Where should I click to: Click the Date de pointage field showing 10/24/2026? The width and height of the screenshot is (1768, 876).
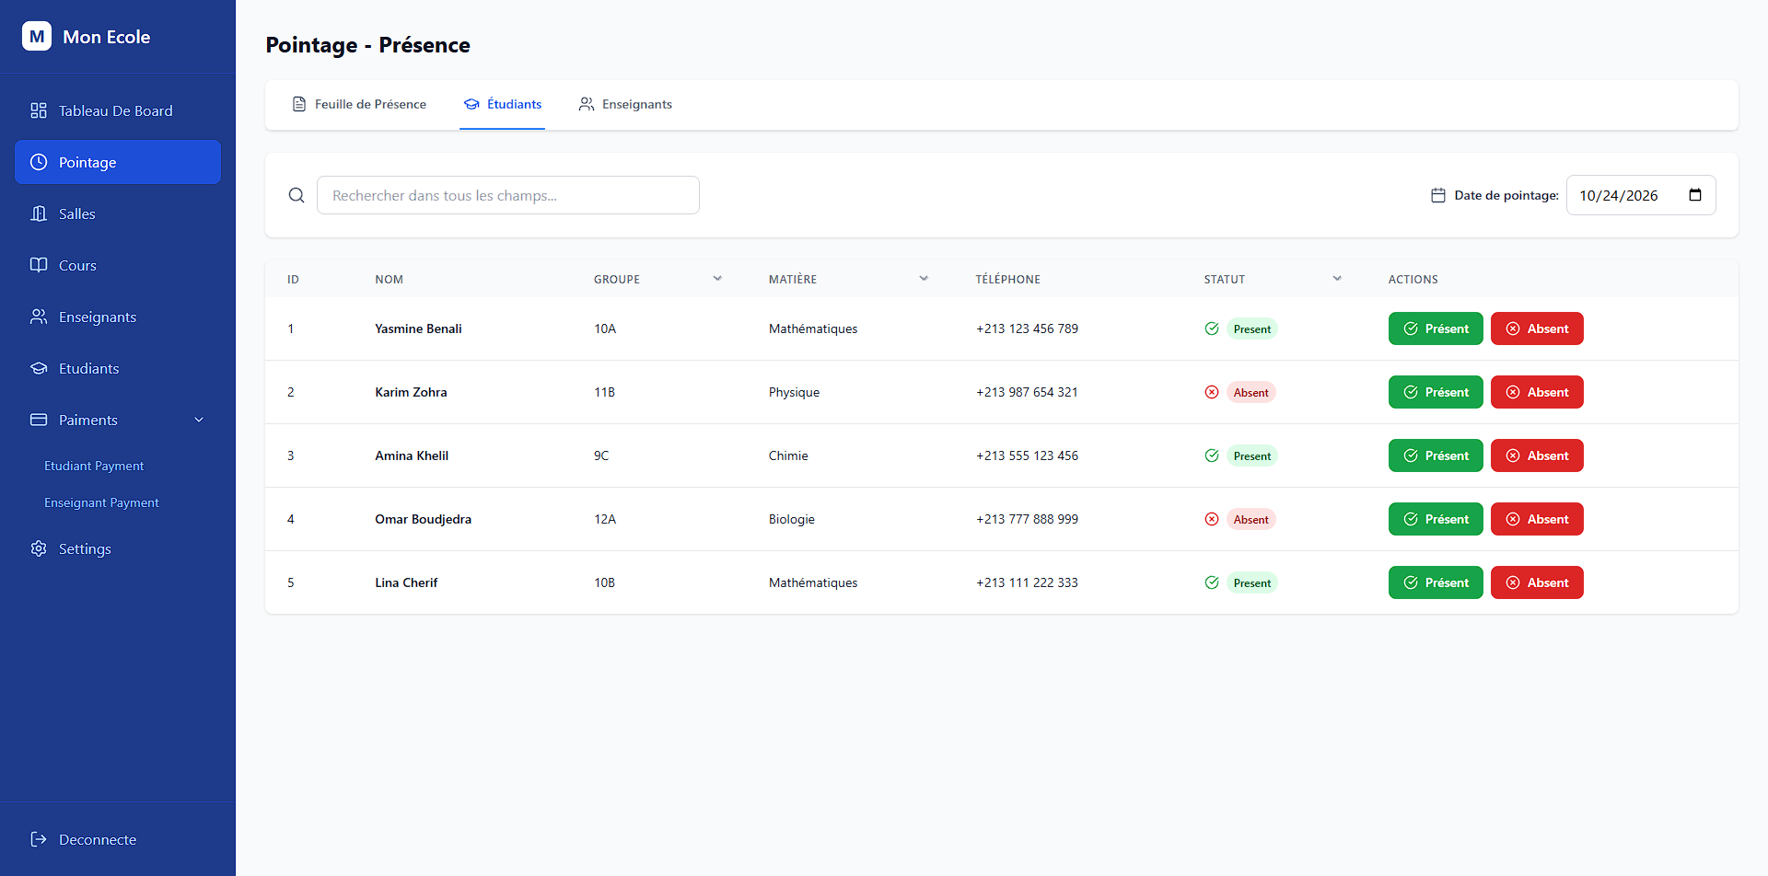click(1641, 195)
